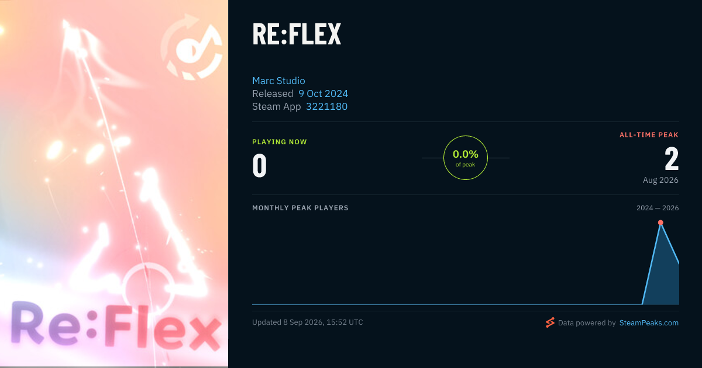Click the Re:Flex cover artwork
702x368 pixels.
(x=114, y=184)
